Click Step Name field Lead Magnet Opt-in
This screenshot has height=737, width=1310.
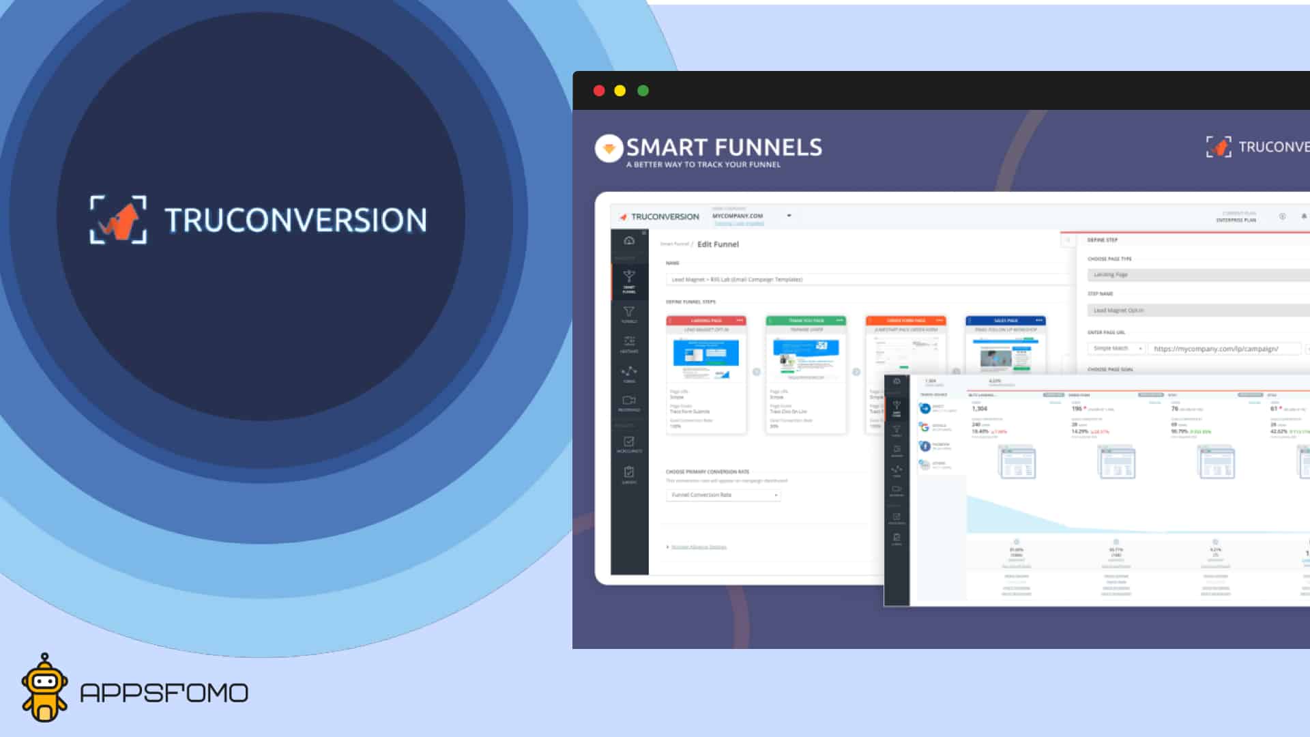coord(1198,310)
